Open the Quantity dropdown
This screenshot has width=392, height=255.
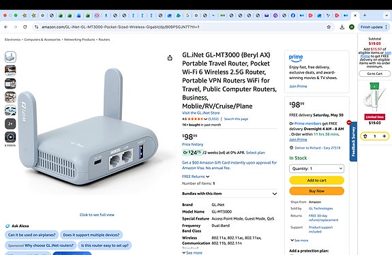click(316, 168)
